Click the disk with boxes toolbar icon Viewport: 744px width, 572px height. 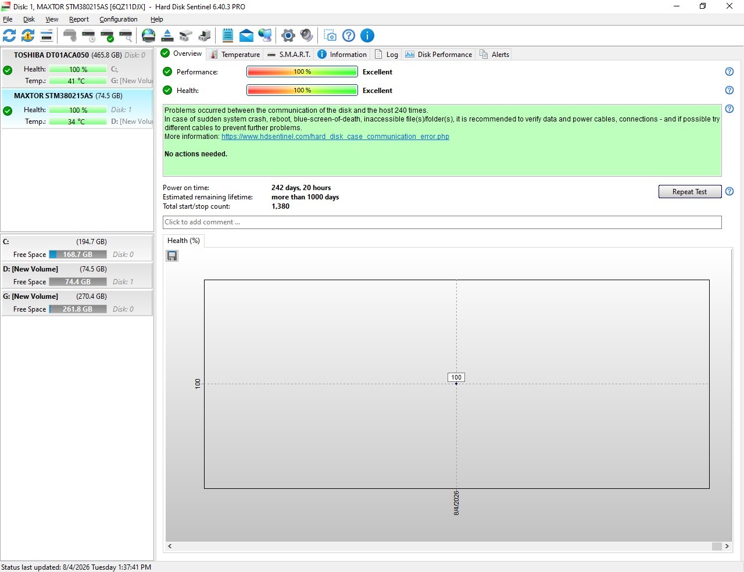[186, 35]
